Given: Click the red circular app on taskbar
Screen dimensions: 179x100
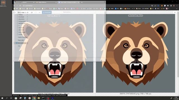Looking at the screenshot, I should [x=48, y=98].
